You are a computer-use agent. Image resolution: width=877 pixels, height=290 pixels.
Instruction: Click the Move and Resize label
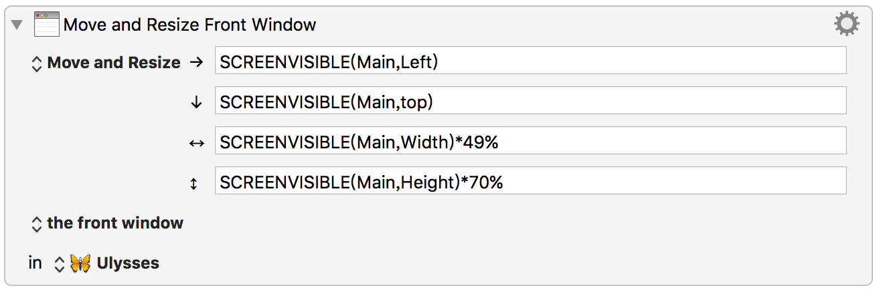click(114, 63)
